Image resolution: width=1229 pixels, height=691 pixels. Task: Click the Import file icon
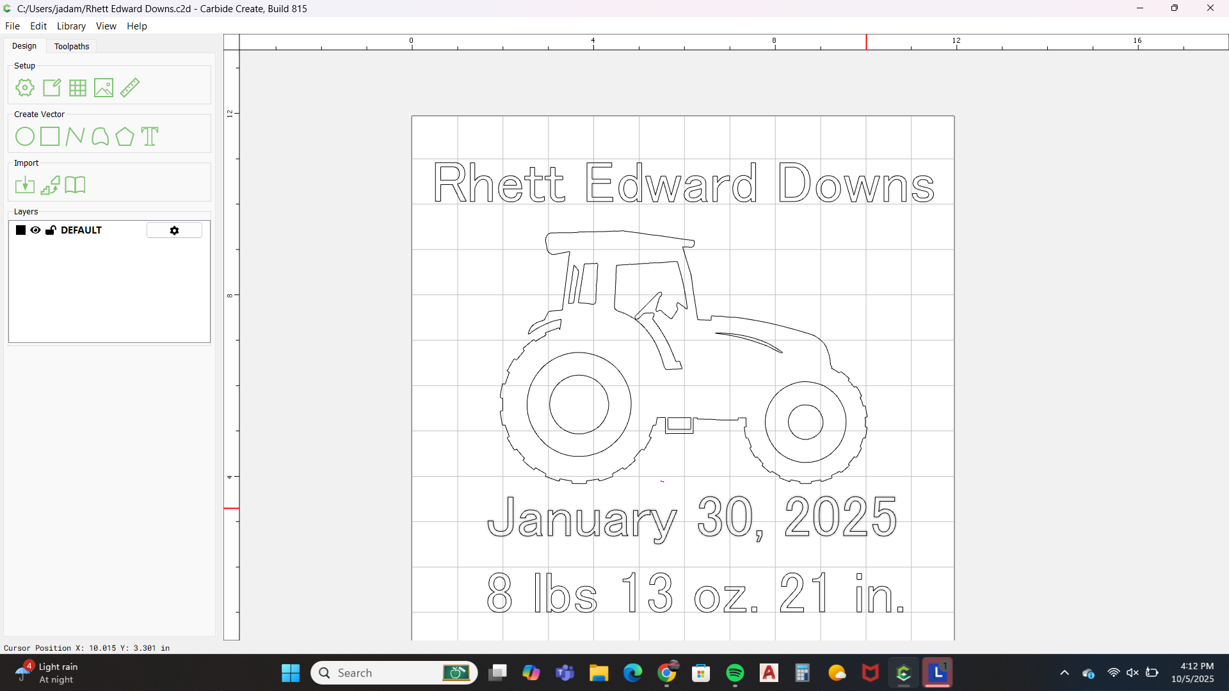(25, 185)
